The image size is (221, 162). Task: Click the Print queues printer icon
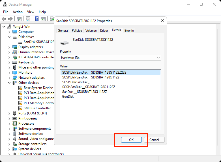15,118
